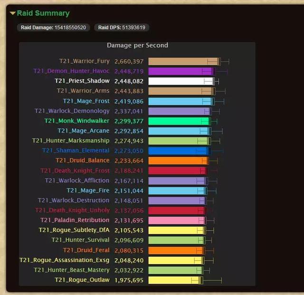Click the white T21_Priest_Shadow bar
The height and width of the screenshot is (295, 304).
tap(180, 81)
